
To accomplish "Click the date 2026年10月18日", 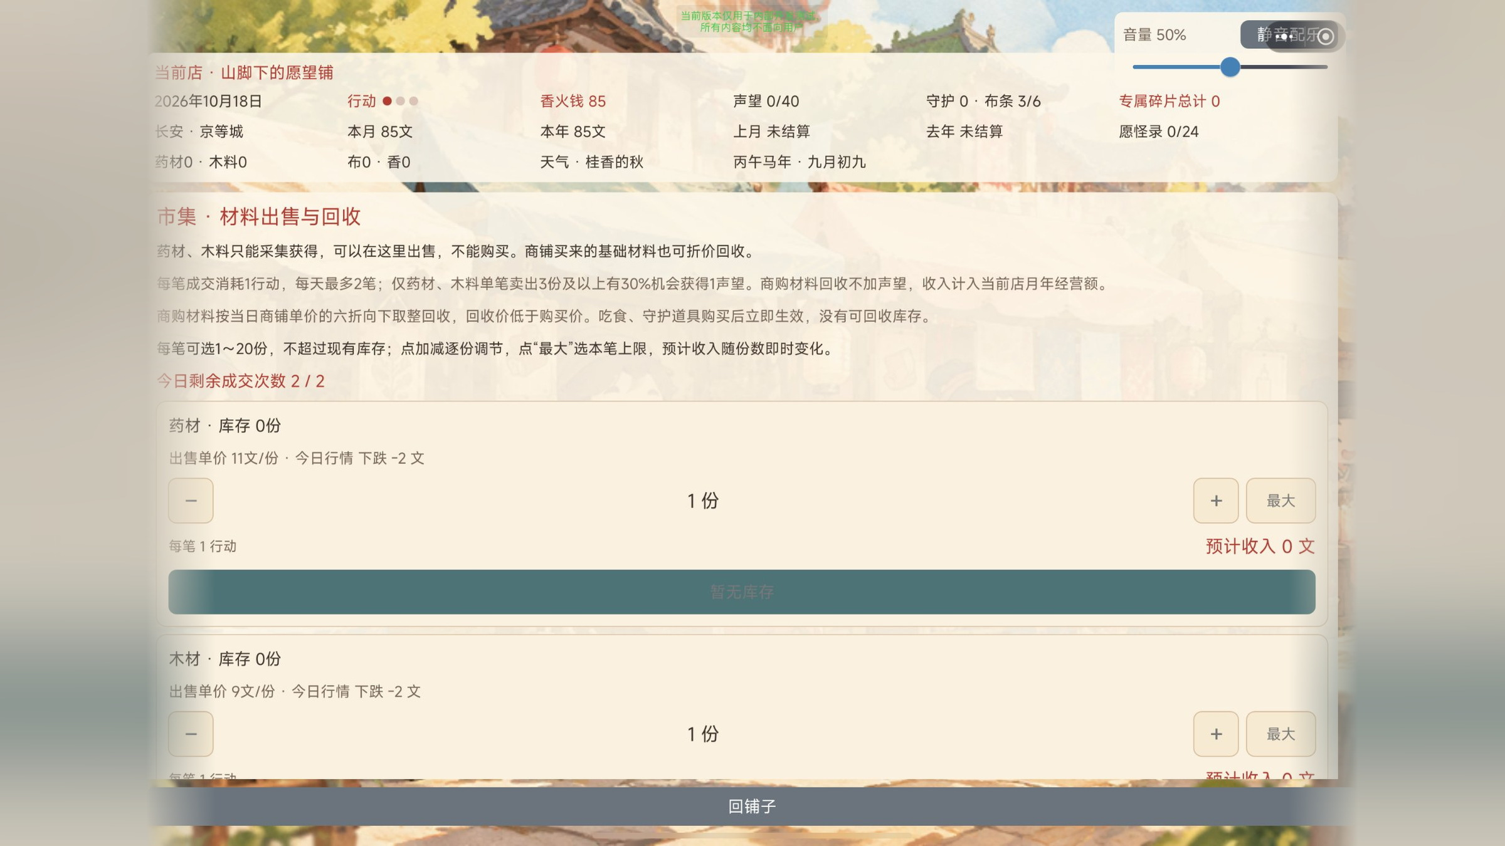I will click(208, 102).
